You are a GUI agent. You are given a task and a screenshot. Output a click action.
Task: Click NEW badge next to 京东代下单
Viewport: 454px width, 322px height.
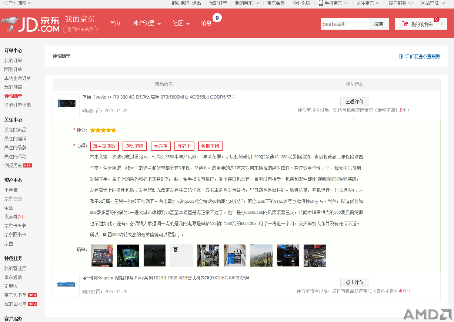pos(32,295)
